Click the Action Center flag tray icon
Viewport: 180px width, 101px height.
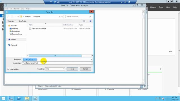(156, 98)
